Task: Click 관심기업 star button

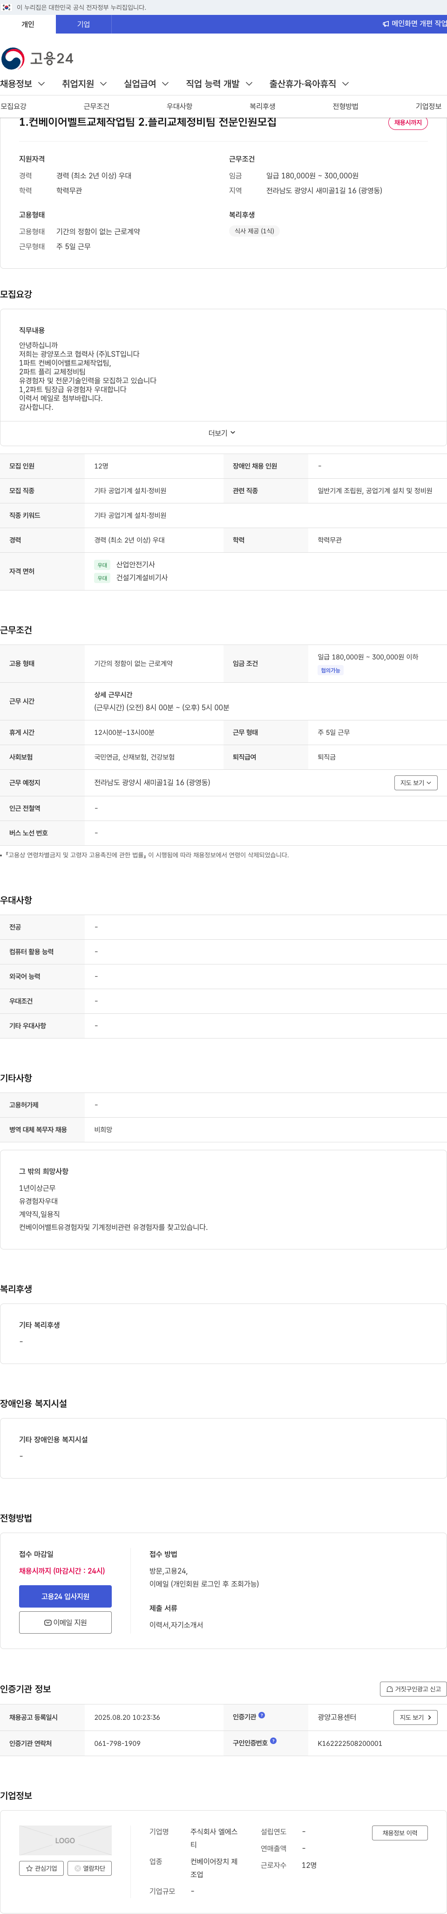Action: pyautogui.click(x=41, y=1868)
